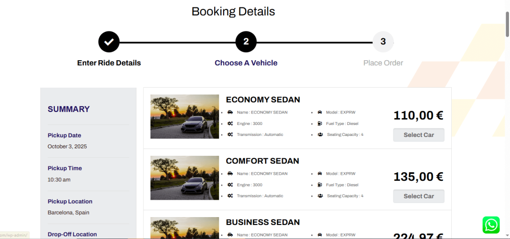Click Economy Sedan transmission gears icon
The height and width of the screenshot is (239, 510).
click(230, 134)
